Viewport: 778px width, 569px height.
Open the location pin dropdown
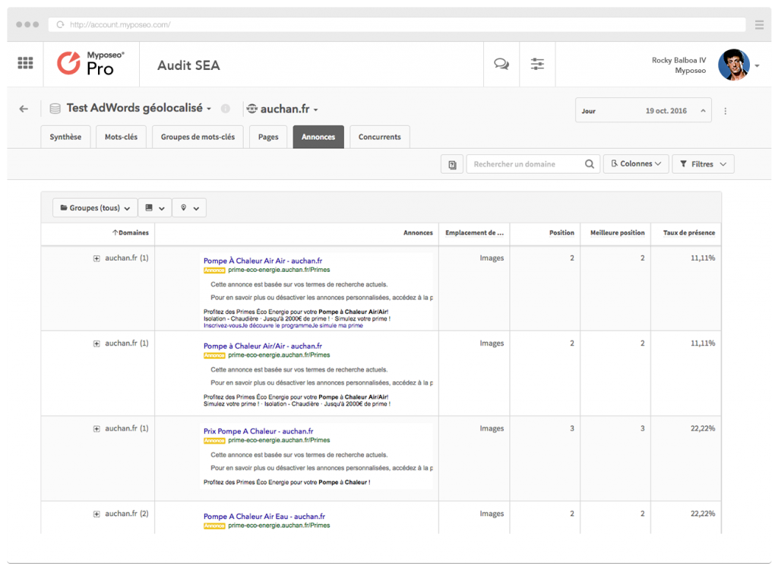pos(189,208)
